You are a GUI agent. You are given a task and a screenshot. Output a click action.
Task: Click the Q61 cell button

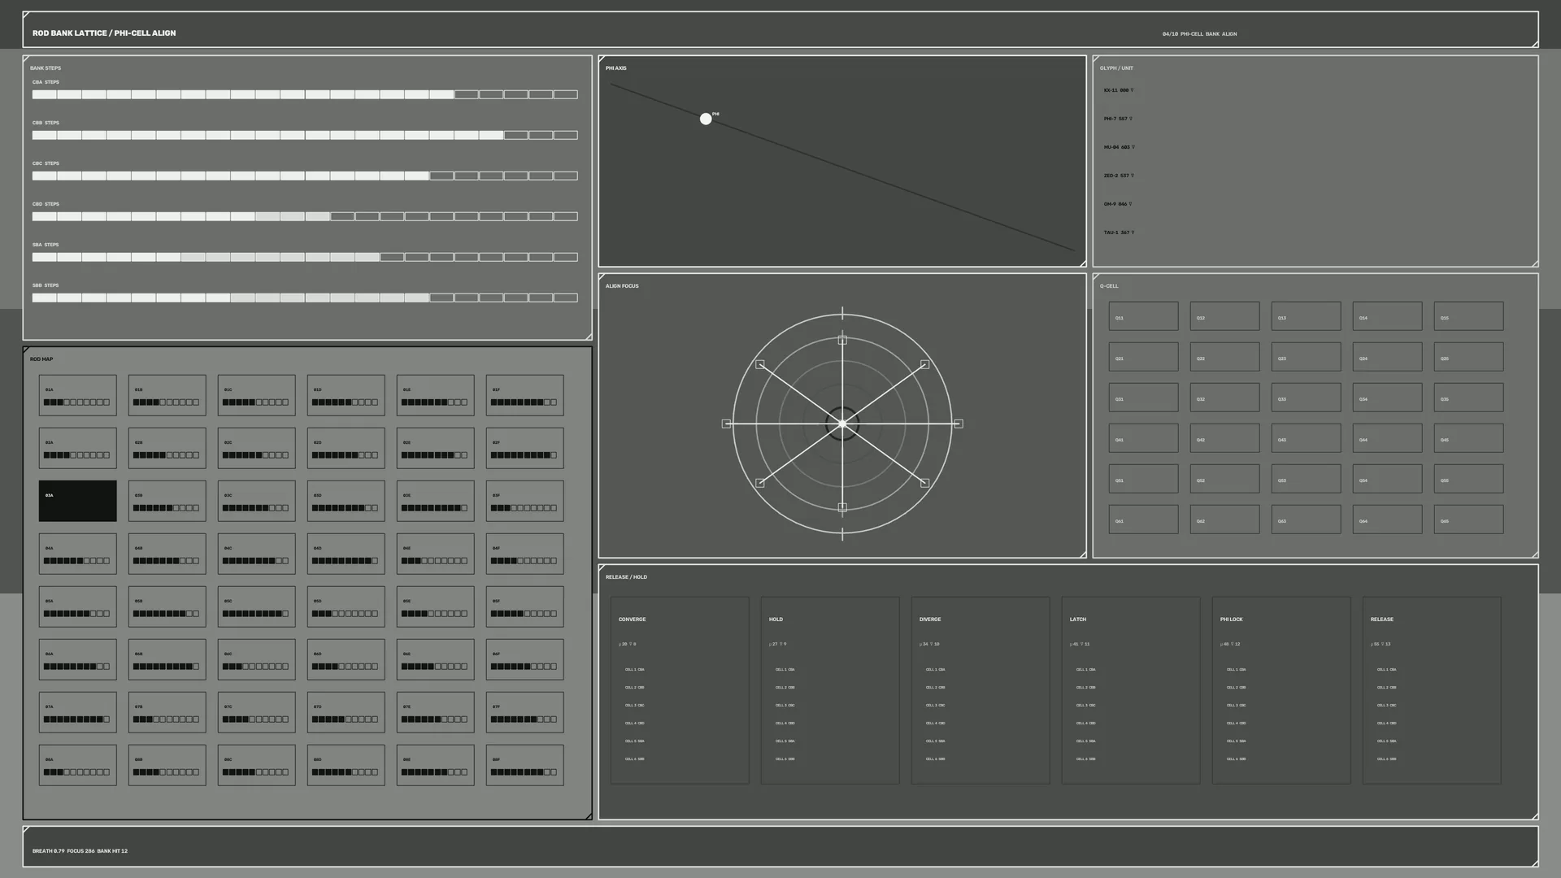1143,519
